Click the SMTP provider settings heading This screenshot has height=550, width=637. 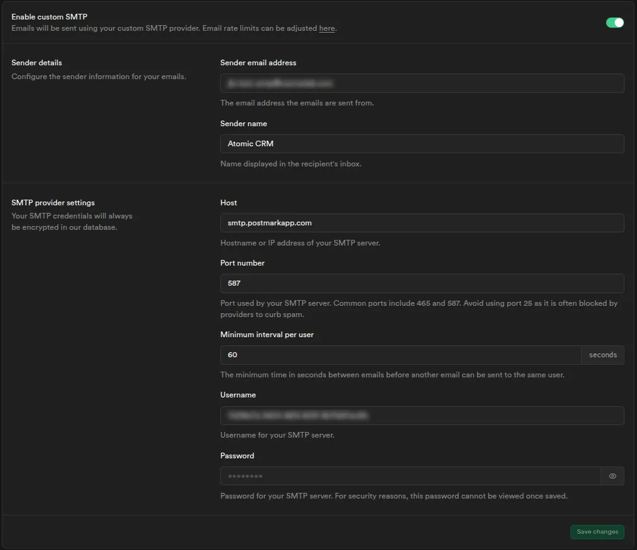pos(53,202)
